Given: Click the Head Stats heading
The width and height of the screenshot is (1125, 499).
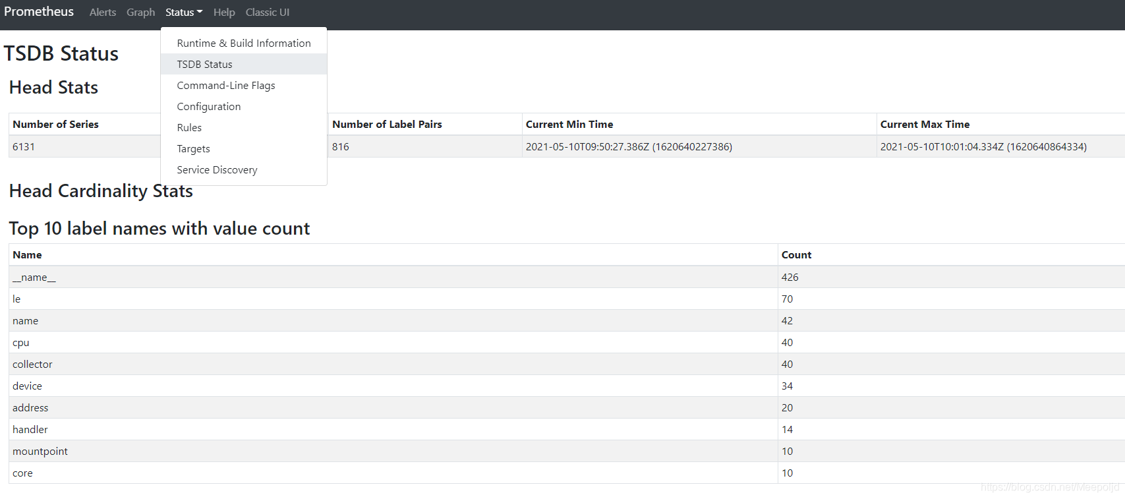Looking at the screenshot, I should (x=54, y=88).
